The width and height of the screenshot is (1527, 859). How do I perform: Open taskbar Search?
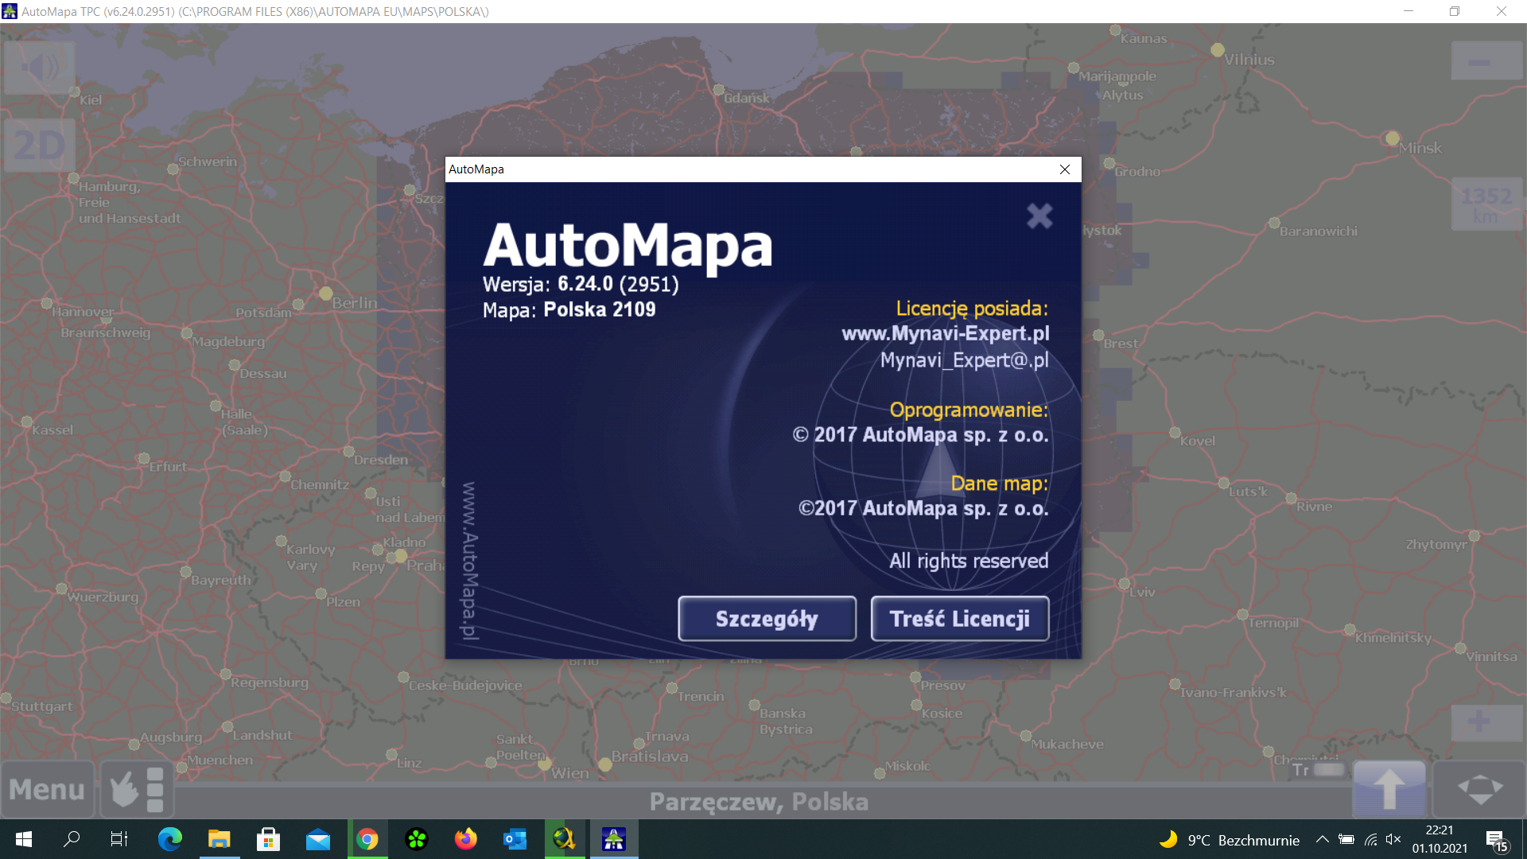tap(72, 839)
